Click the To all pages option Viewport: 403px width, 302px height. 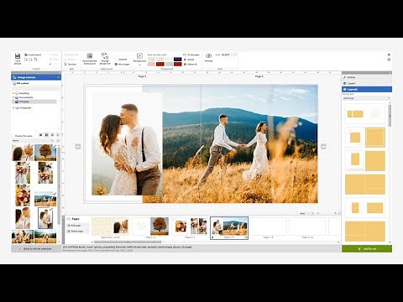[x=191, y=55]
